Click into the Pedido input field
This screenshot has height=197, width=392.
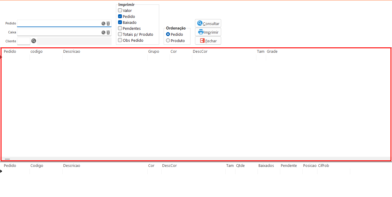pyautogui.click(x=59, y=24)
